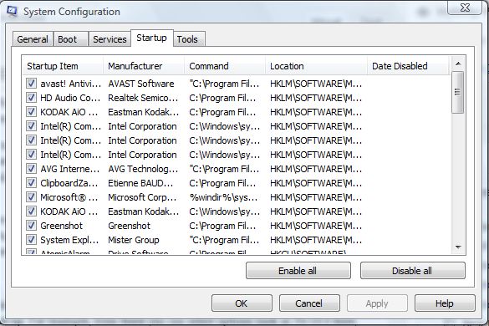Click the Cancel button

click(x=309, y=303)
